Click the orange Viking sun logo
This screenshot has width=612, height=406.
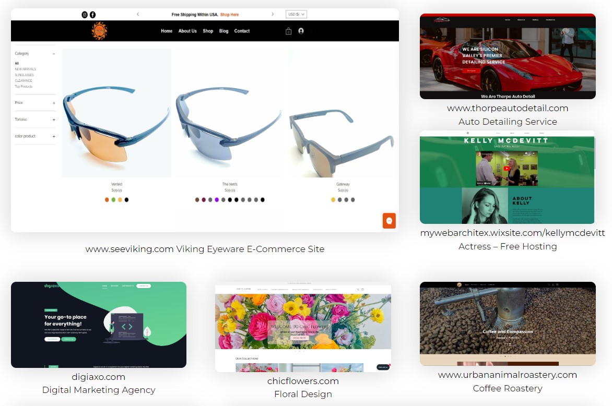pyautogui.click(x=99, y=31)
